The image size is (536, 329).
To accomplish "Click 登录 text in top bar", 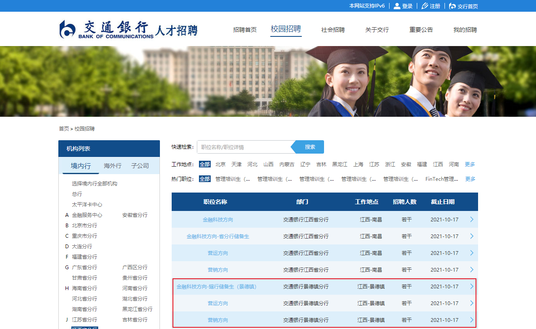I will 407,6.
